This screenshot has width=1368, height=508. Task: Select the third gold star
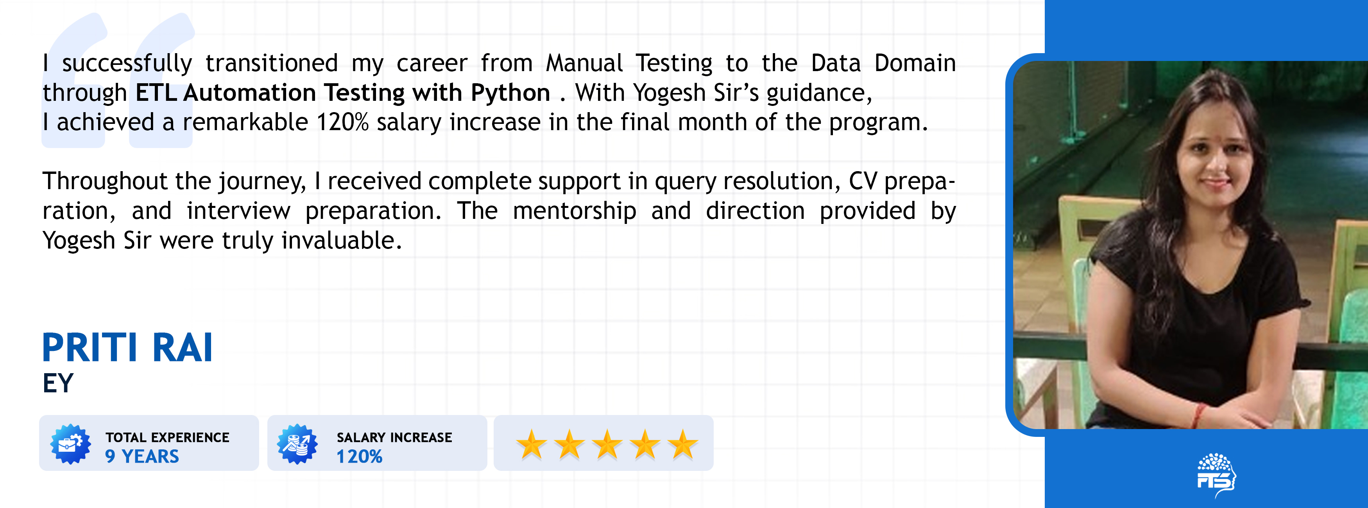click(x=607, y=444)
